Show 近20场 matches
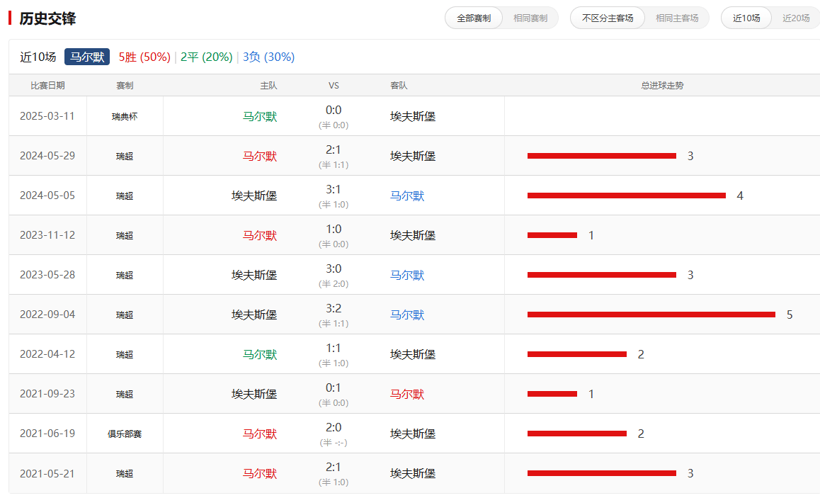820x498 pixels. (796, 18)
